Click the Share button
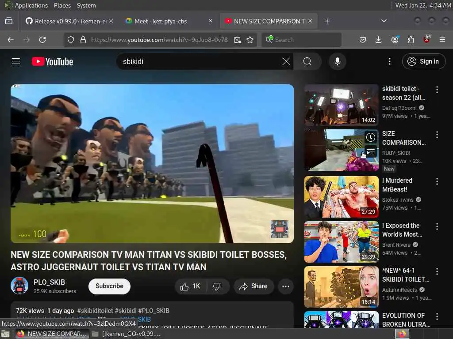This screenshot has height=339, width=453. coord(253,286)
